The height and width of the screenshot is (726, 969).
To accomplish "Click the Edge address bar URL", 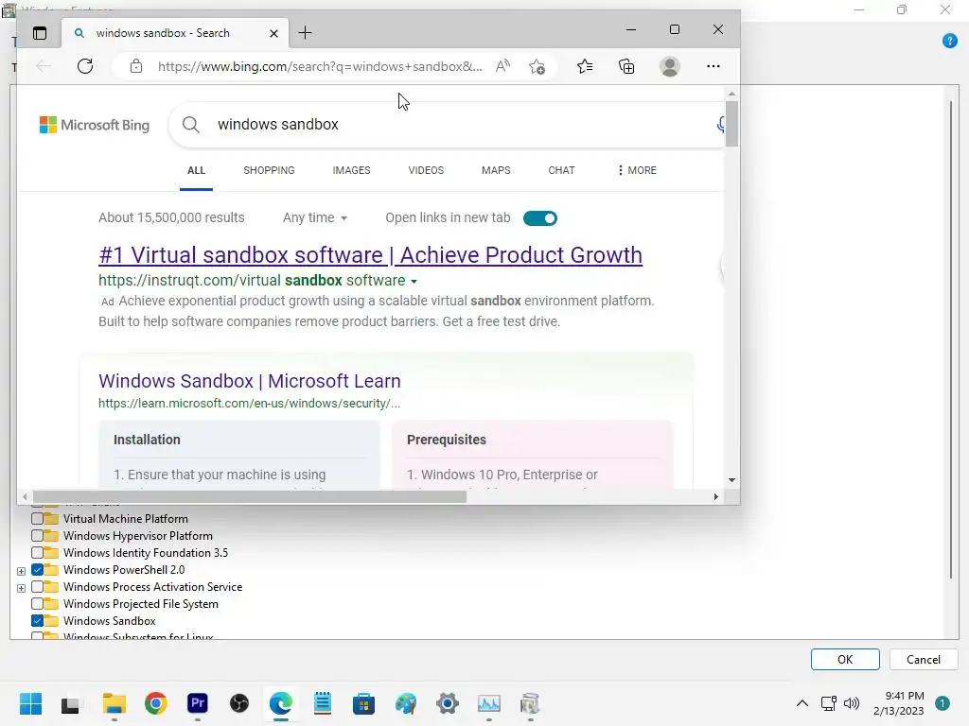I will (320, 67).
